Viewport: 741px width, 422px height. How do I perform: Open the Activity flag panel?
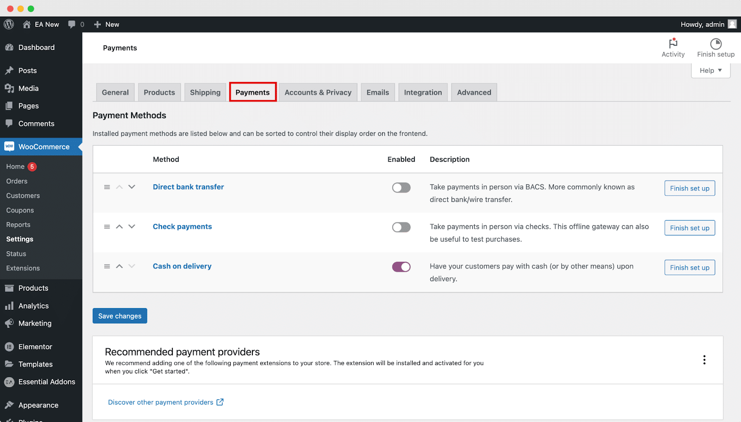673,43
